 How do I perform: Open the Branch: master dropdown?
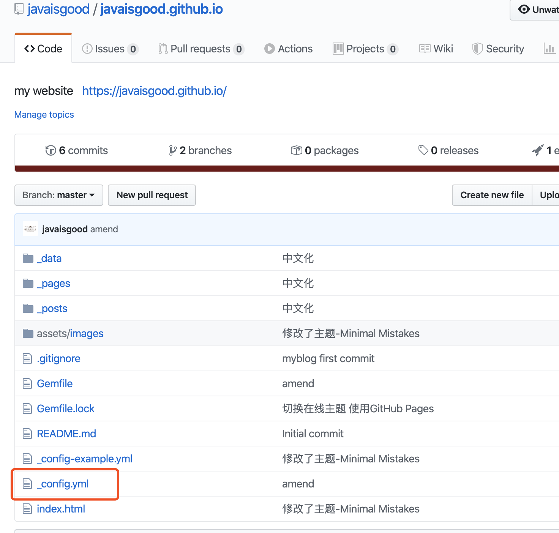tap(59, 195)
